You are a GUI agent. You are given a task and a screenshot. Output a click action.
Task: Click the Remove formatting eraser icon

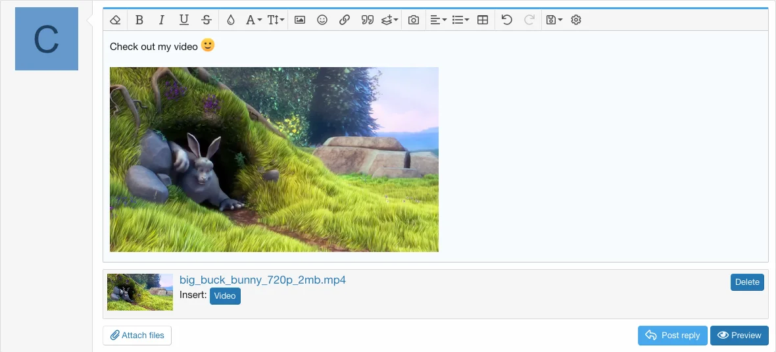coord(115,20)
